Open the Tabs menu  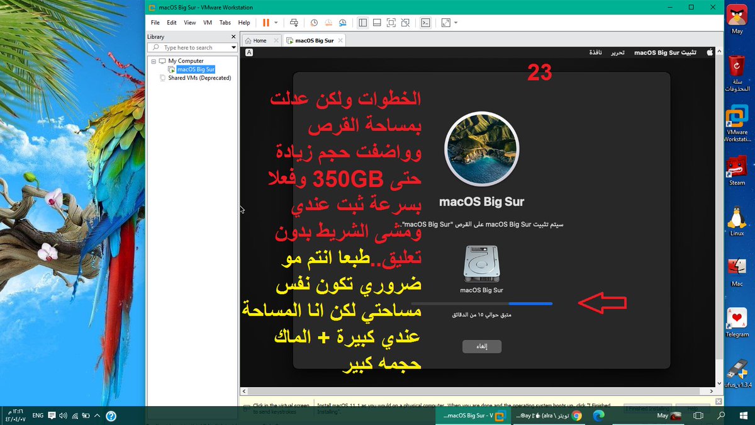225,23
